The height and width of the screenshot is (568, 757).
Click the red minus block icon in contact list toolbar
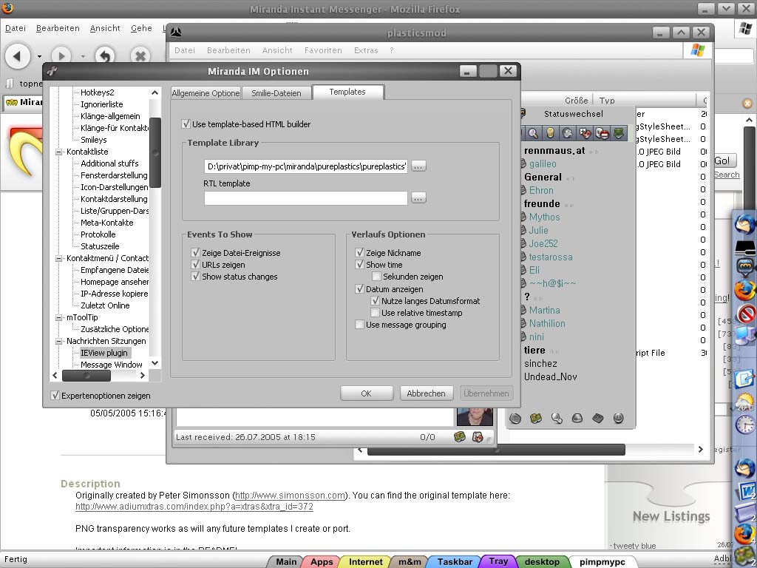point(602,133)
